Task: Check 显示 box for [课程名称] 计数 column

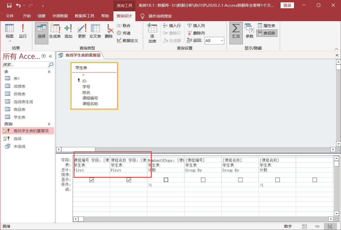Action: (x=277, y=180)
